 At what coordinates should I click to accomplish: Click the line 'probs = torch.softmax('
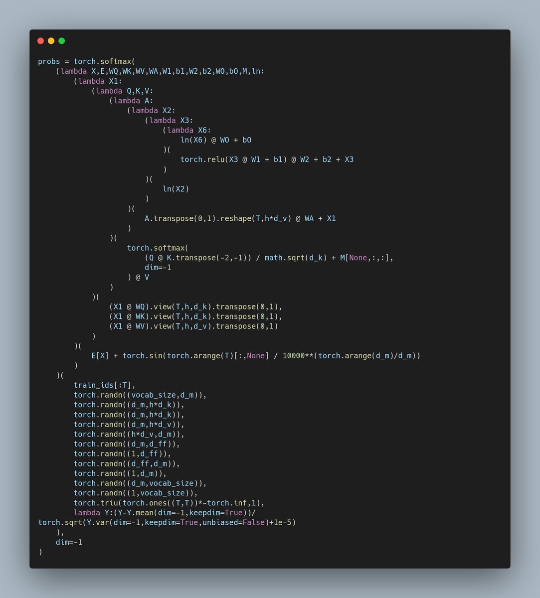[86, 62]
